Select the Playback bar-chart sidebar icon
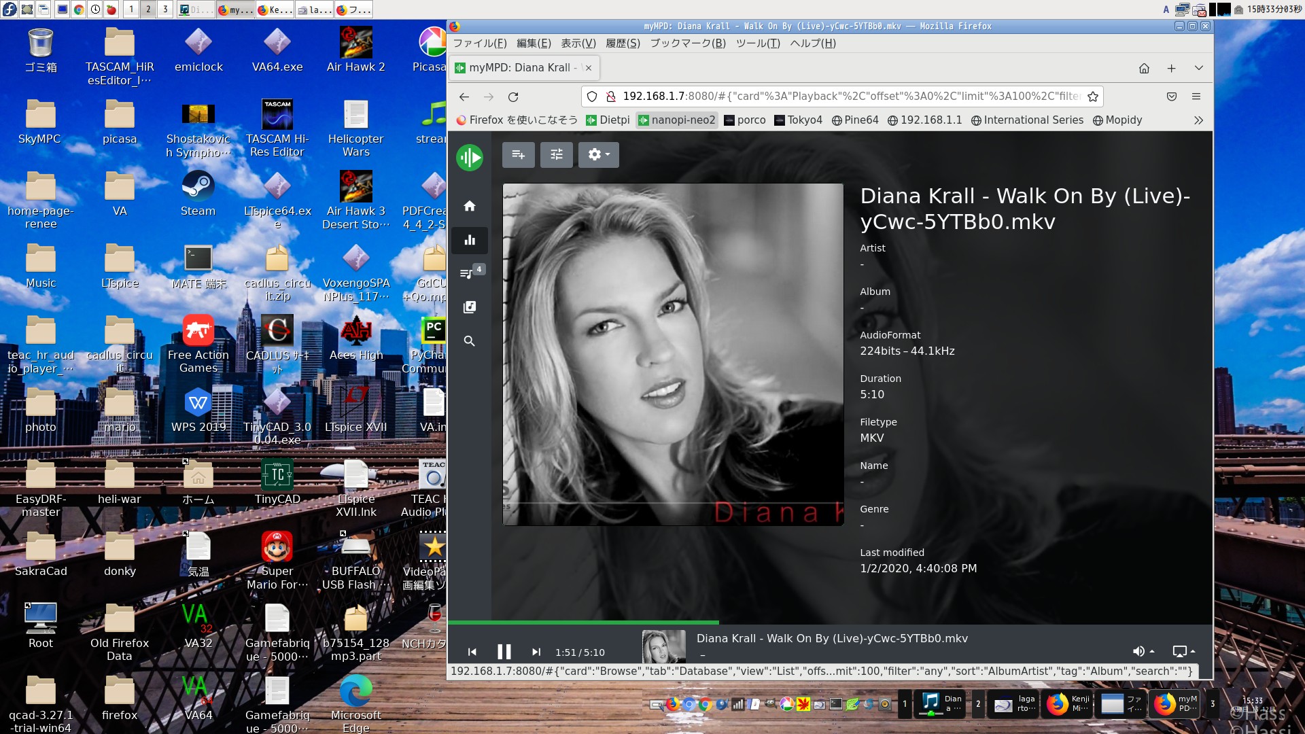Image resolution: width=1305 pixels, height=734 pixels. point(469,240)
